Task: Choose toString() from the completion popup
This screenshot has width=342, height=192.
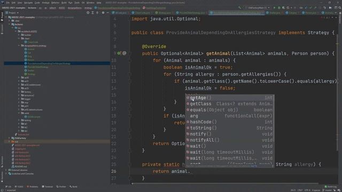Action: [x=230, y=128]
